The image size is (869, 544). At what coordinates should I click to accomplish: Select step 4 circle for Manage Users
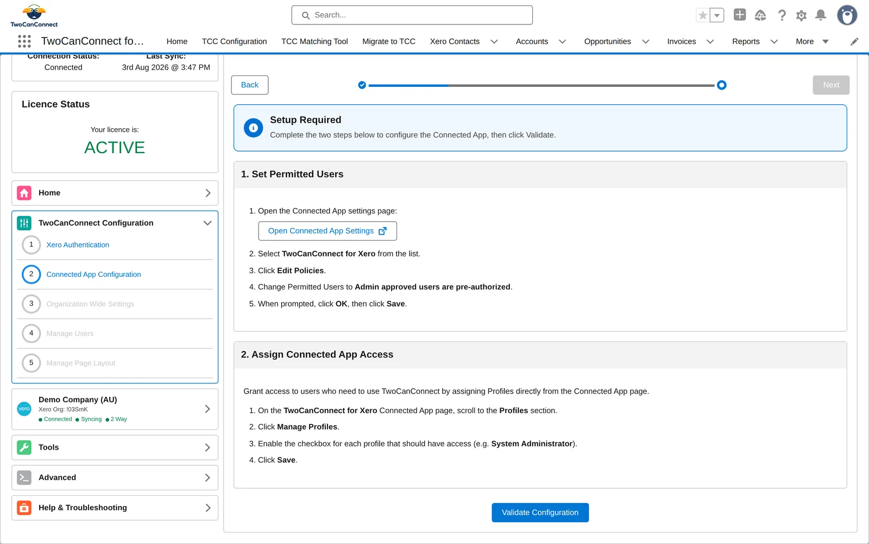(31, 333)
